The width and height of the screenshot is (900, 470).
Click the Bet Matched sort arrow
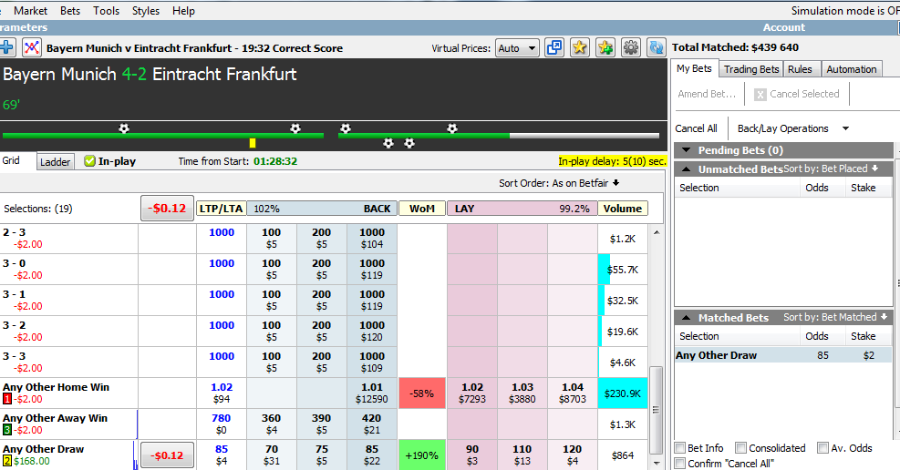click(x=884, y=317)
